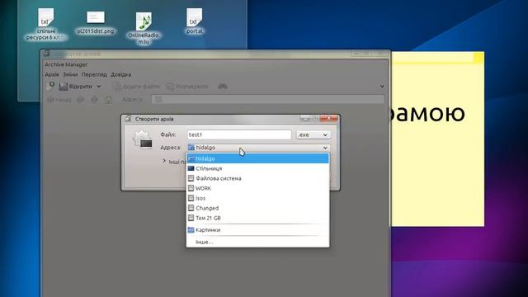Select Changed volume in the location list
The width and height of the screenshot is (528, 297).
257,208
